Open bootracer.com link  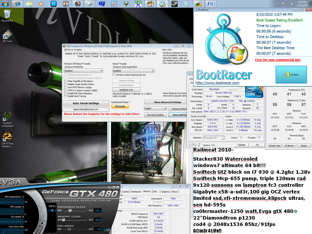pyautogui.click(x=217, y=83)
